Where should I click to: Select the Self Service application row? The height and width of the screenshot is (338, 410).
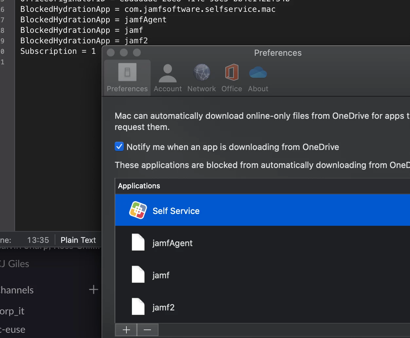[263, 210]
